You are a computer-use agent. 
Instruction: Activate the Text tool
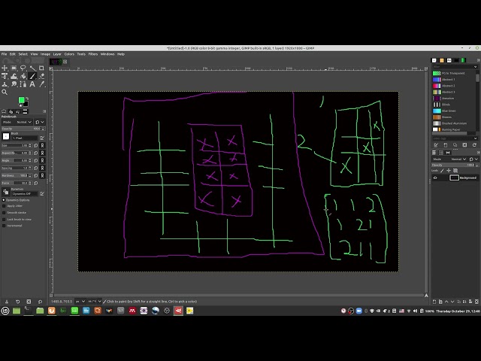pyautogui.click(x=32, y=84)
